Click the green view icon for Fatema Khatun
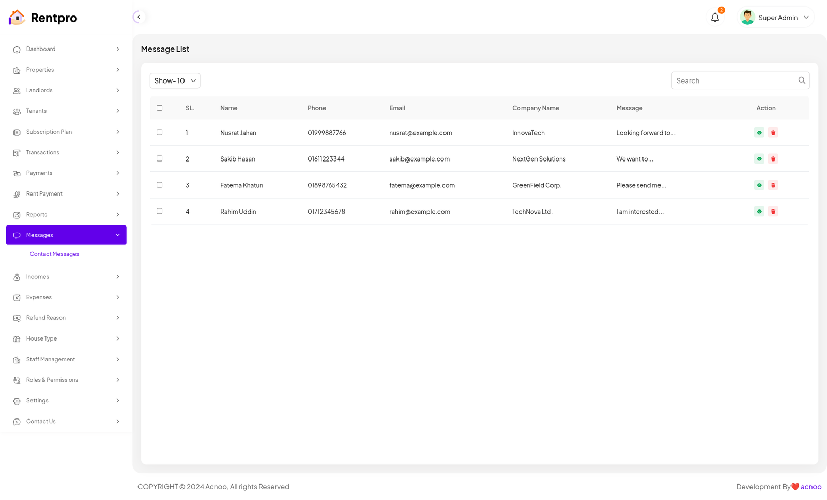 [x=759, y=185]
